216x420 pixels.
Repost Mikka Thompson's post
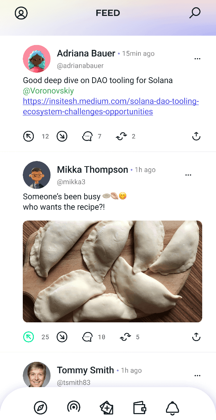pyautogui.click(x=125, y=337)
